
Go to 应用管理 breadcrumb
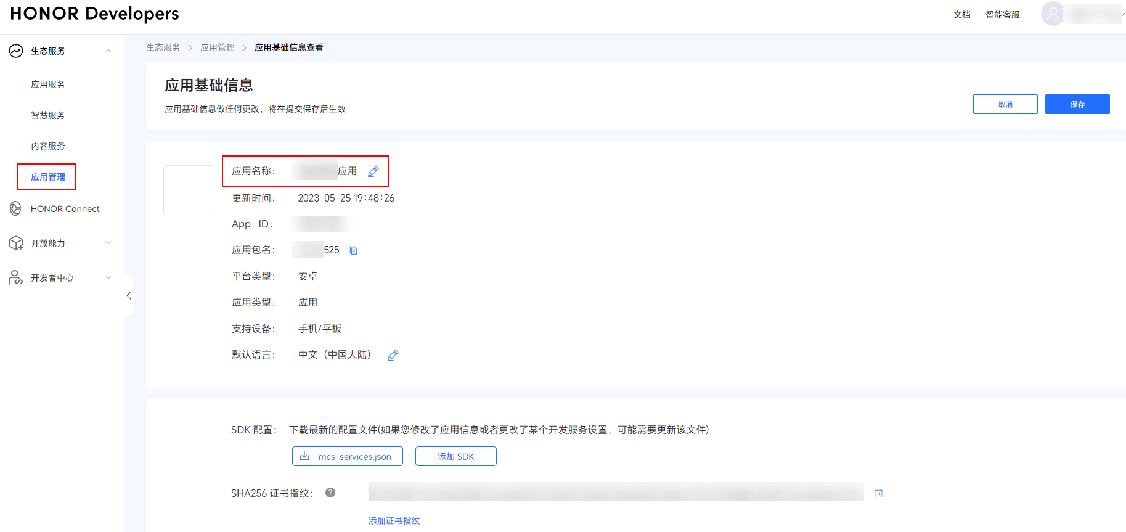[218, 47]
